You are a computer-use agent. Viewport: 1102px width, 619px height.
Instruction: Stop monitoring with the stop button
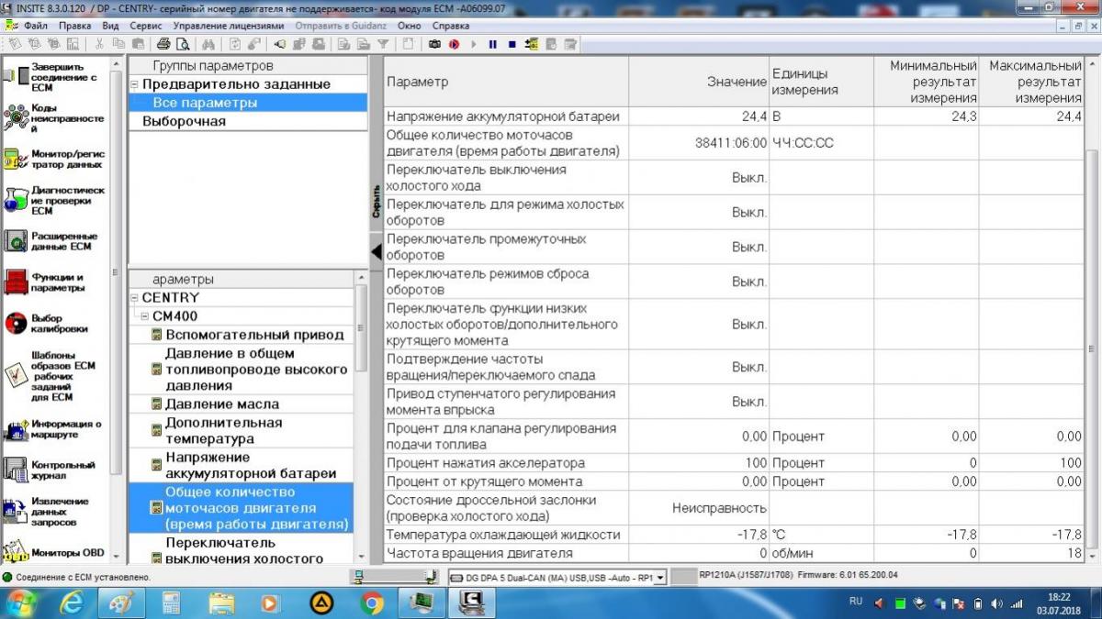click(512, 44)
